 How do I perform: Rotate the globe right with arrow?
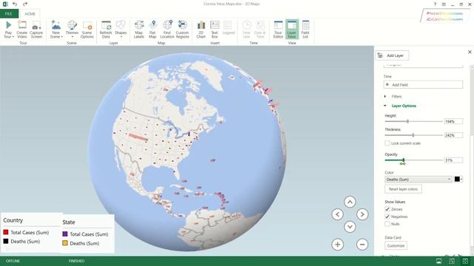point(362,214)
